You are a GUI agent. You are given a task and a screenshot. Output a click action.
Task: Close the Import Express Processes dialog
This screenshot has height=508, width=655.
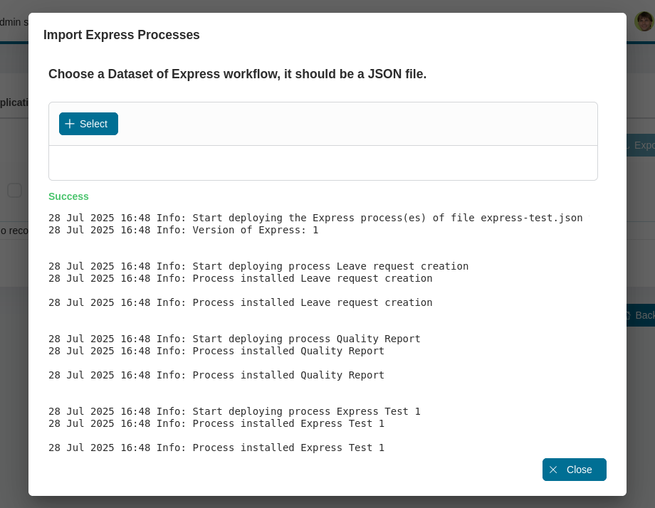point(574,470)
